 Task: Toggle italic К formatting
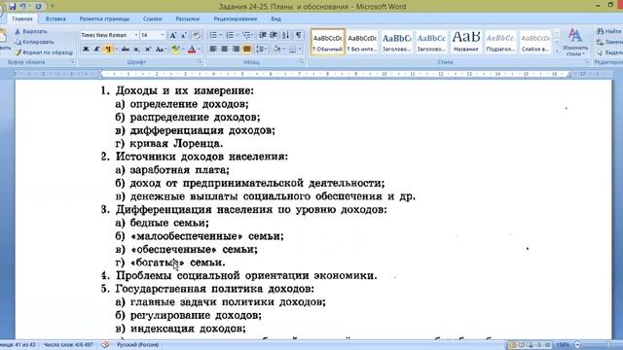[96, 50]
